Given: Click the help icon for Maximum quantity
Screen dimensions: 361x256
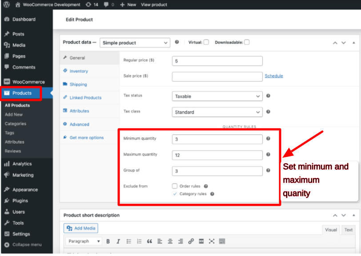Looking at the screenshot, I should [x=268, y=155].
